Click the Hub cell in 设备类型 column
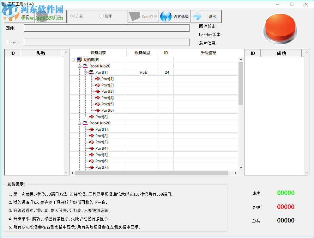Screen dimensions: 314x238 [x=143, y=72]
